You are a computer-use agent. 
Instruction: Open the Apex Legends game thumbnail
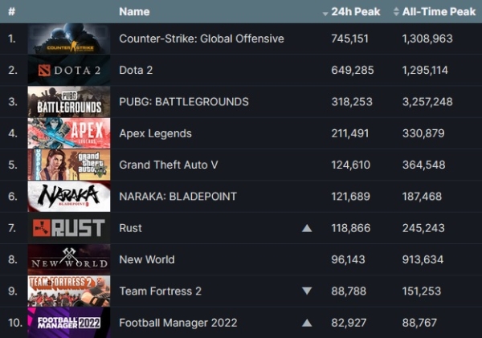(69, 133)
